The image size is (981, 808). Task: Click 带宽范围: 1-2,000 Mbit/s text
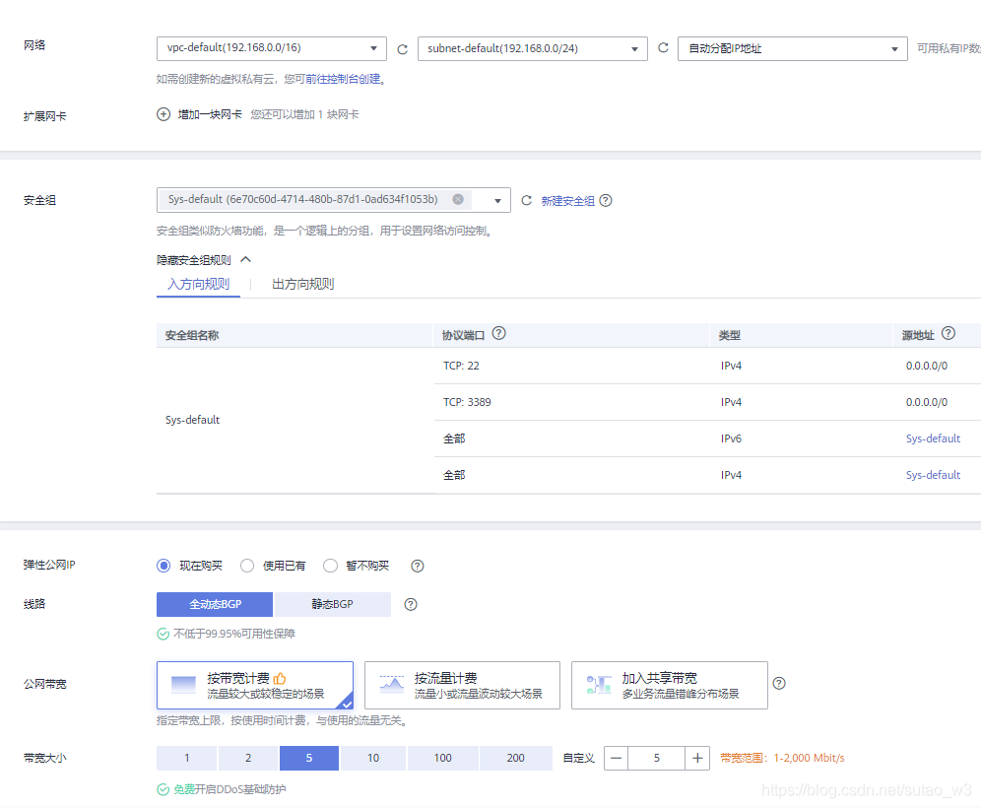click(x=782, y=758)
